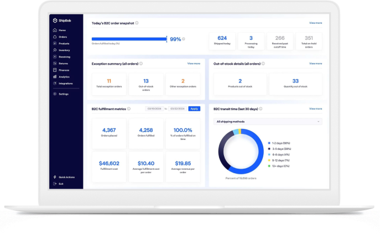
Task: Click the Integrations sidebar icon
Action: point(55,83)
